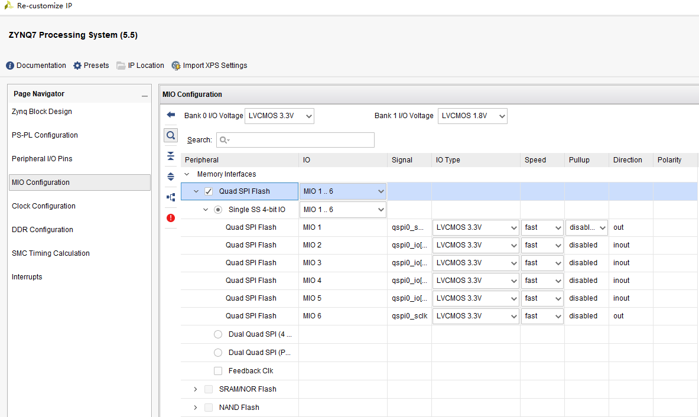Open Bank 1 I/O Voltage dropdown
Viewport: 699px width, 417px height.
pos(473,116)
